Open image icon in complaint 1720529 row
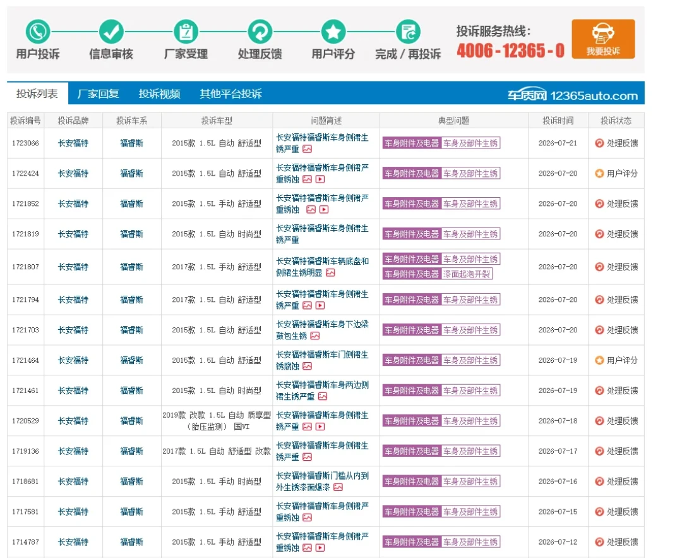This screenshot has height=558, width=682. [307, 427]
